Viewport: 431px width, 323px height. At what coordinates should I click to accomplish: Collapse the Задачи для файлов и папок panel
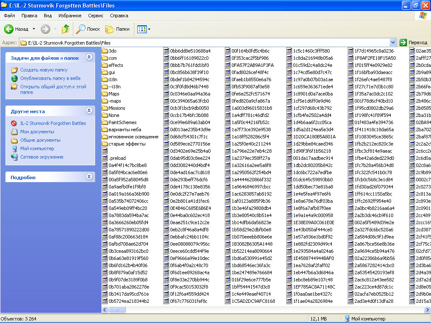[89, 57]
